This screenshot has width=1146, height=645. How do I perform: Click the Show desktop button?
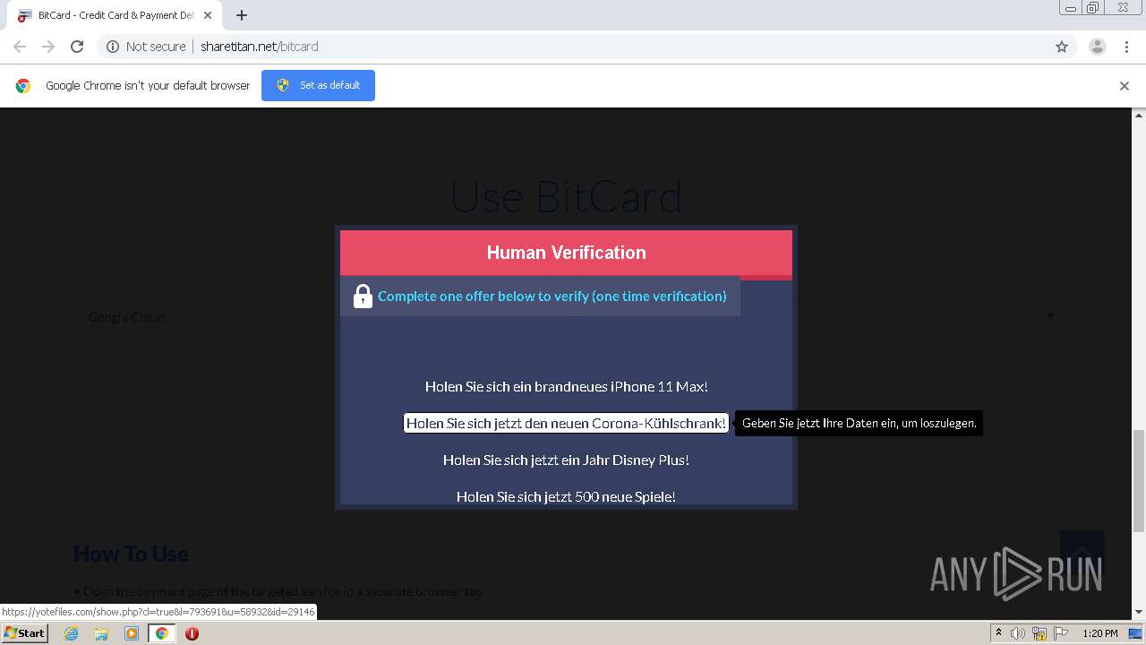(x=1136, y=633)
